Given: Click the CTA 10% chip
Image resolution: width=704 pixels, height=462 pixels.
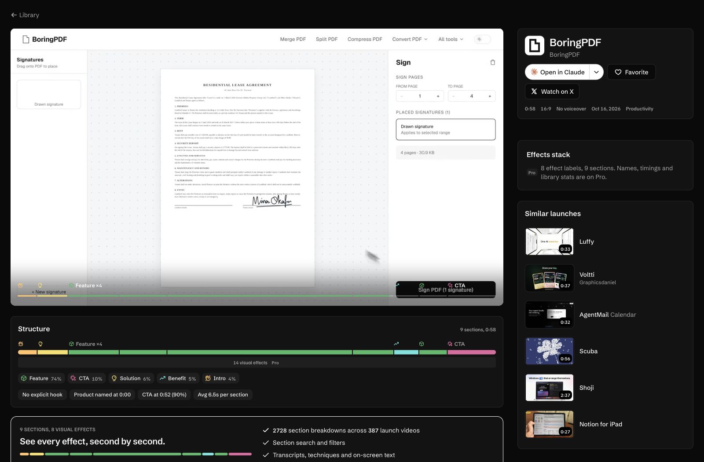Looking at the screenshot, I should (x=87, y=378).
